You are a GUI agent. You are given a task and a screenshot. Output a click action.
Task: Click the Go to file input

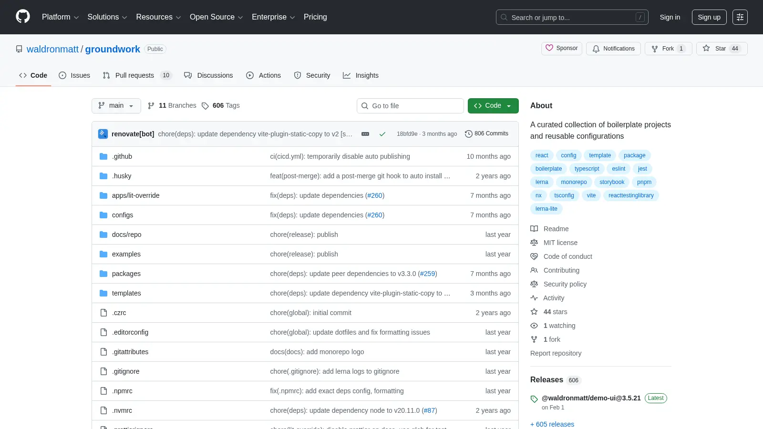[x=410, y=106]
